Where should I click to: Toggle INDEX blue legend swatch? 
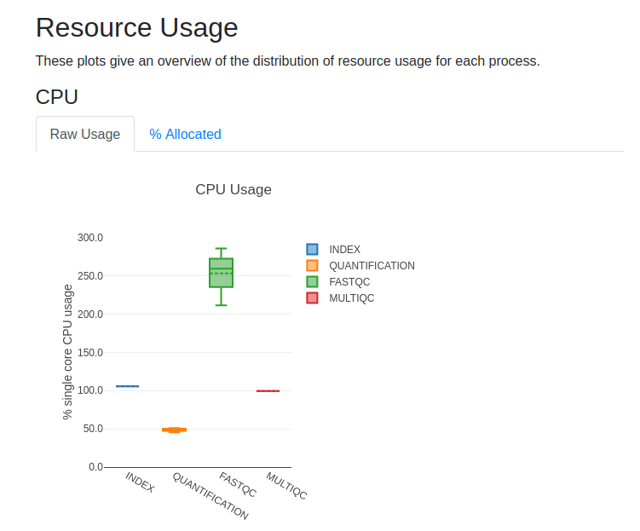pyautogui.click(x=312, y=250)
